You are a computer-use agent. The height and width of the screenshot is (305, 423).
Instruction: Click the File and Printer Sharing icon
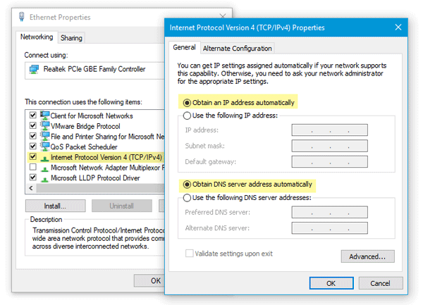pos(45,137)
